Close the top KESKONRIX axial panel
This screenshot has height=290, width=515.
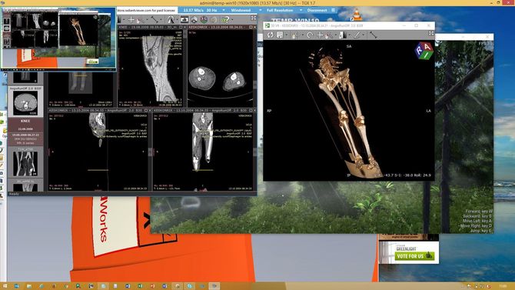click(255, 27)
